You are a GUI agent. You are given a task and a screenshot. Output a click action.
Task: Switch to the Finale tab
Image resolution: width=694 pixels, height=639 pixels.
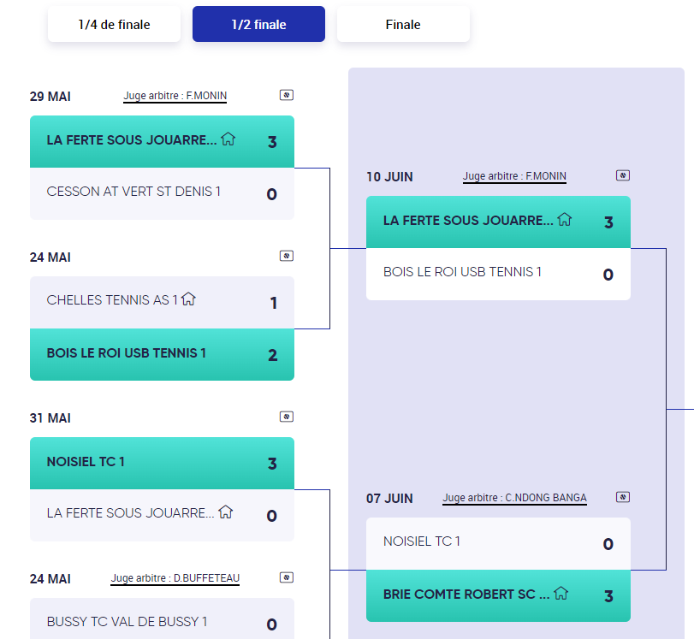[x=403, y=24]
